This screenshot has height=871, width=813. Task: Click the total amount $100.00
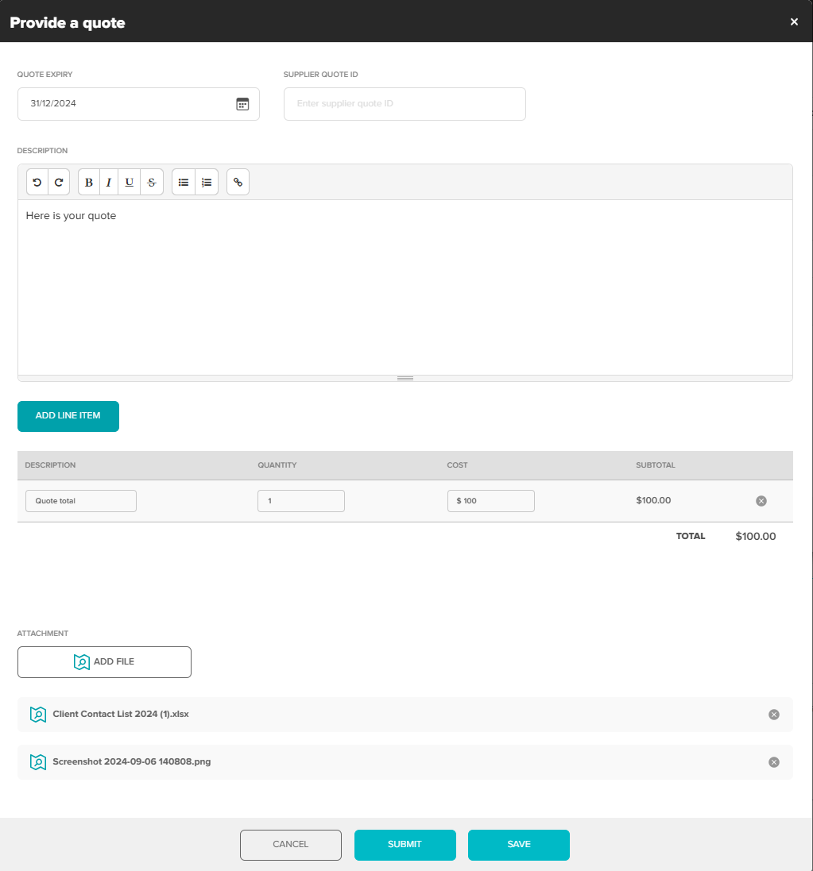click(x=755, y=537)
